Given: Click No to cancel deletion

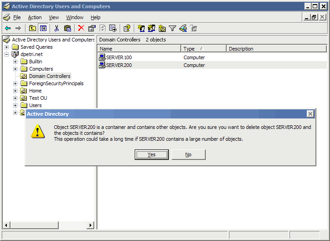Looking at the screenshot, I should point(188,154).
